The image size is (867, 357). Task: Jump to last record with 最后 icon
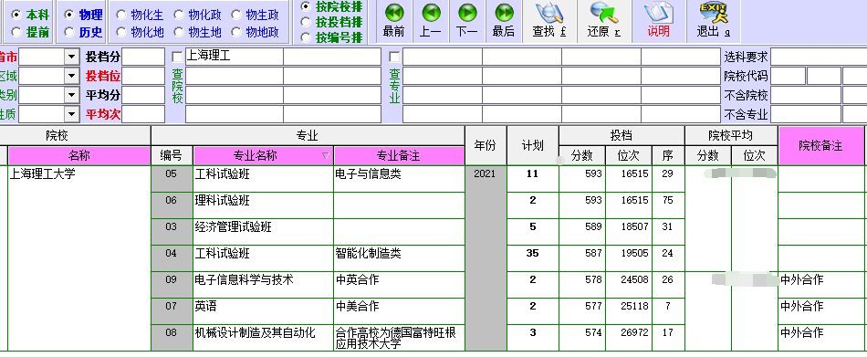(504, 21)
